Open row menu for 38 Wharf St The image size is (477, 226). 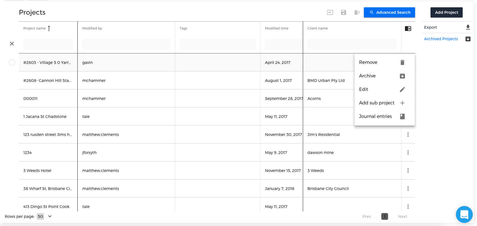click(x=408, y=189)
